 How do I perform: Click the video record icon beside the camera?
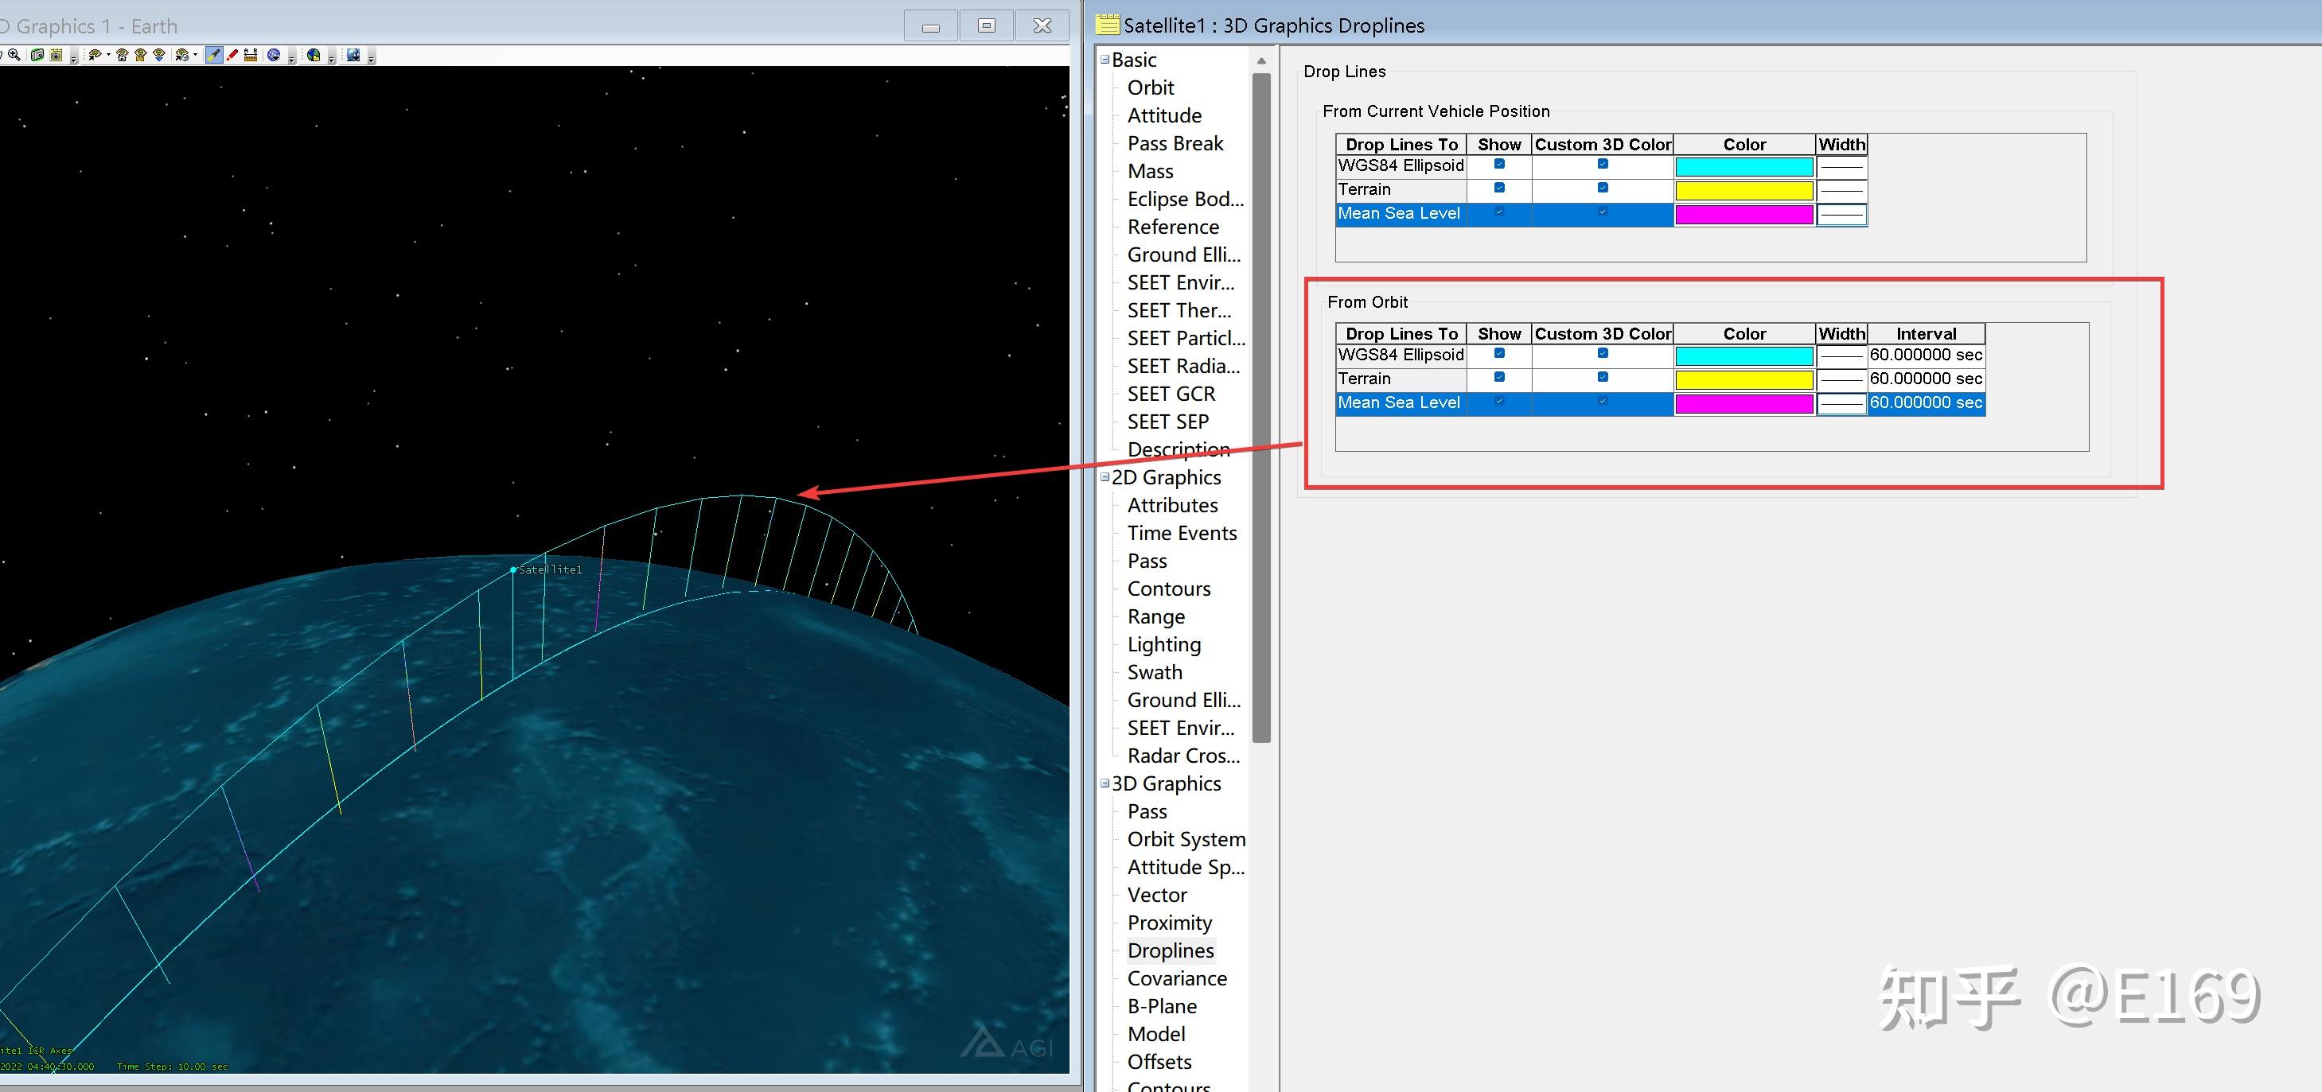(56, 55)
